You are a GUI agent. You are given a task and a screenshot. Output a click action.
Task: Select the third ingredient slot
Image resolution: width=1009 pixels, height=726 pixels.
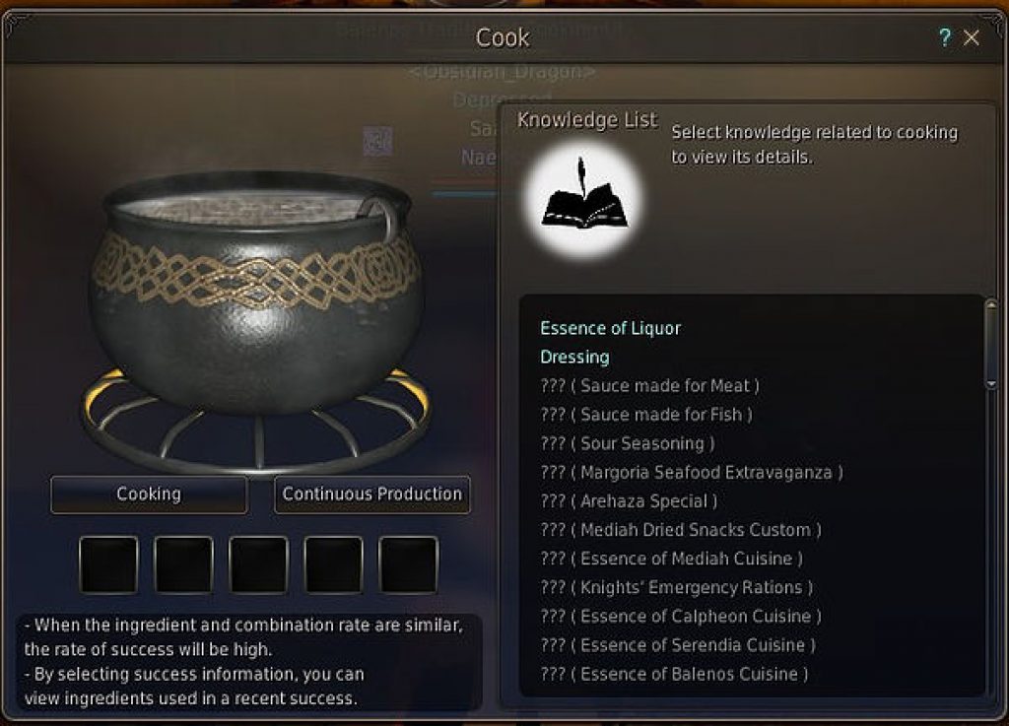pyautogui.click(x=258, y=564)
